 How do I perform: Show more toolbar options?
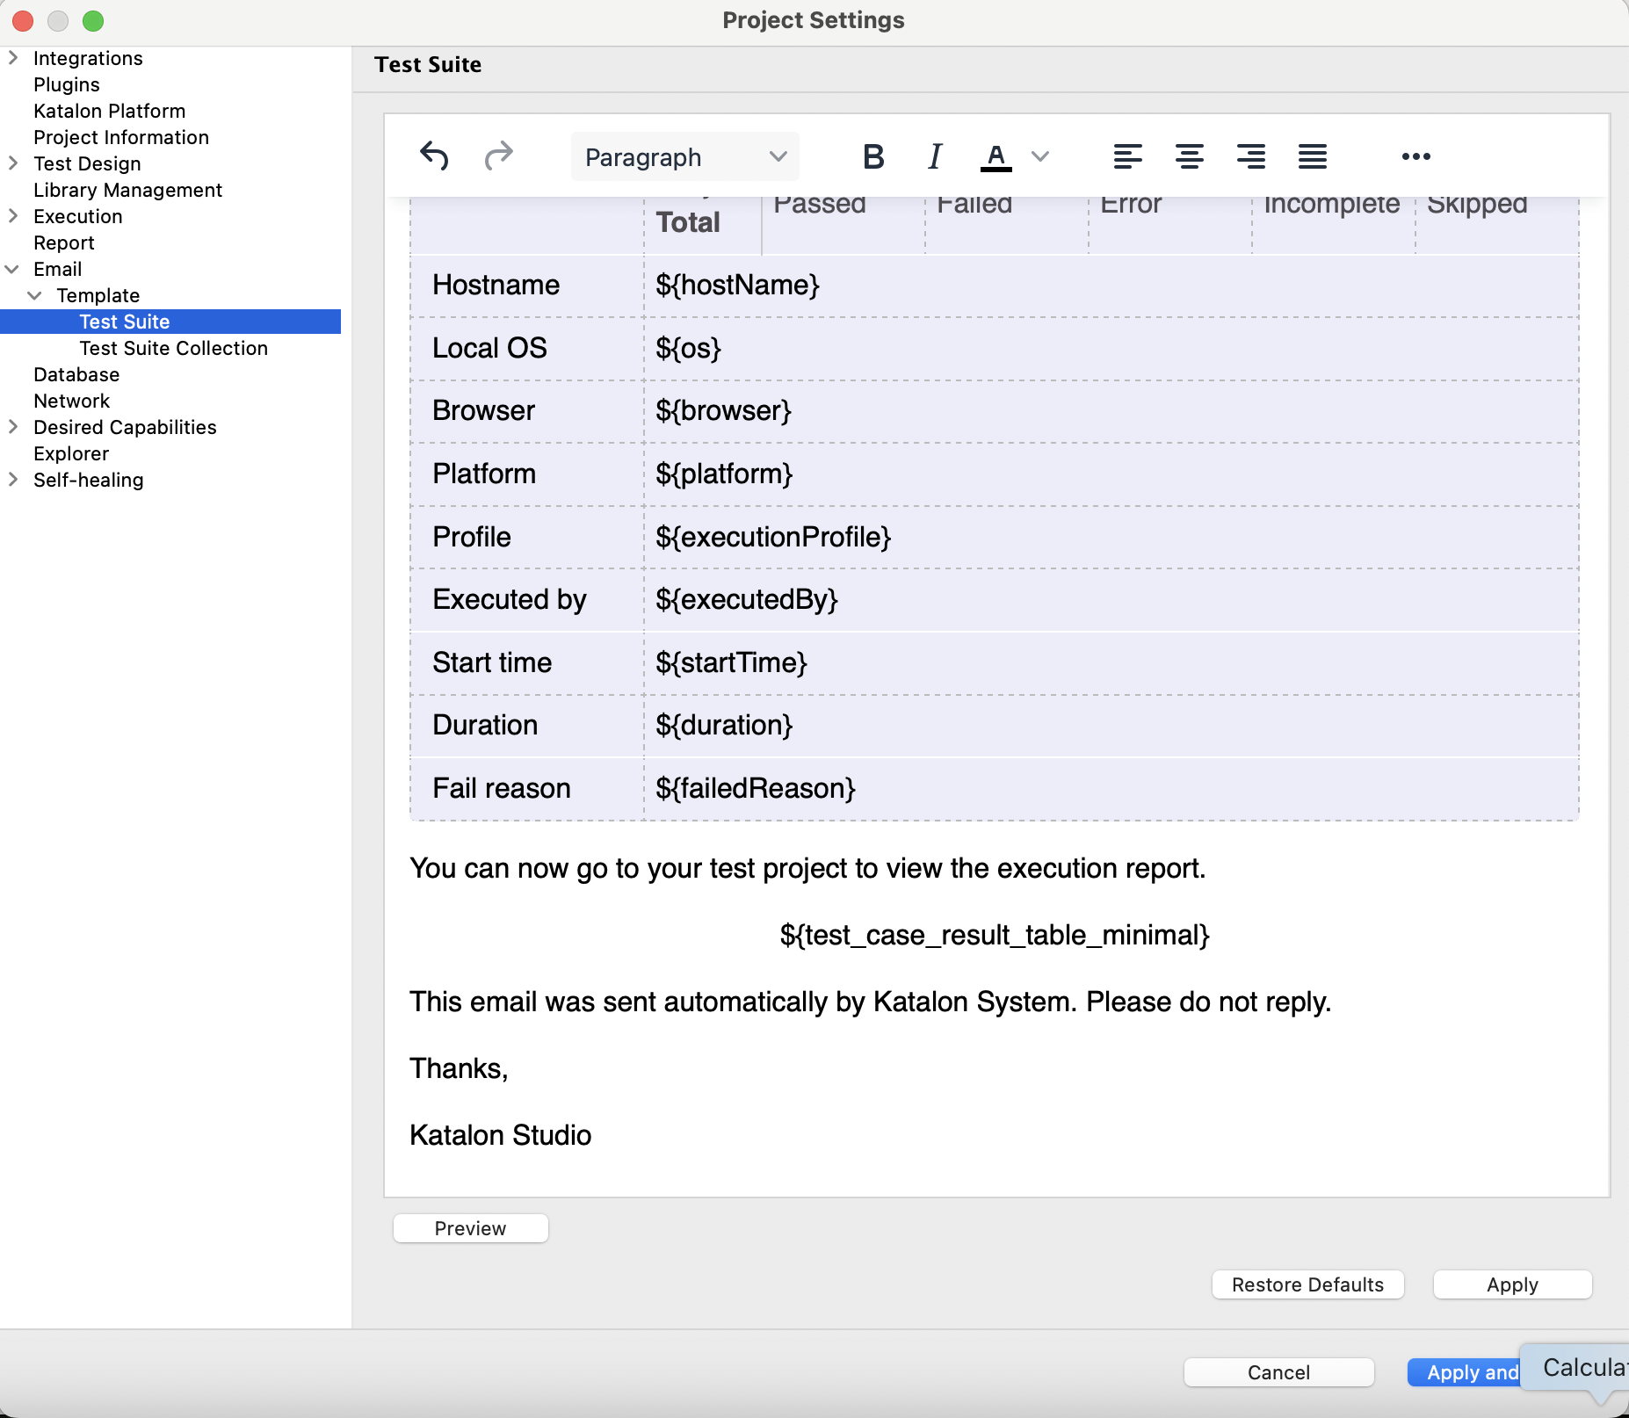click(1416, 156)
